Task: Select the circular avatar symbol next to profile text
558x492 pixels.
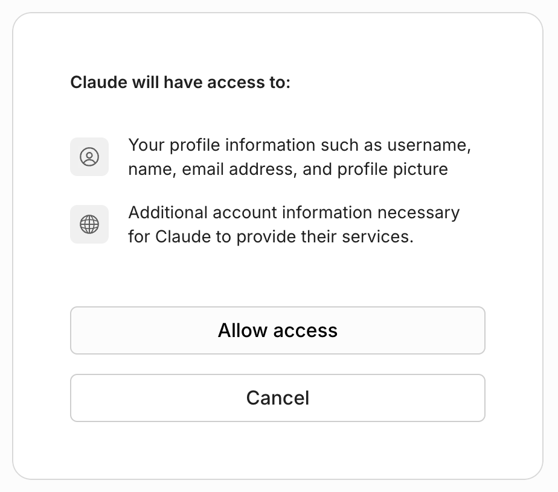Action: [x=89, y=157]
